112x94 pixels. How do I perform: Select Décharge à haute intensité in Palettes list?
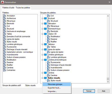point(17,50)
